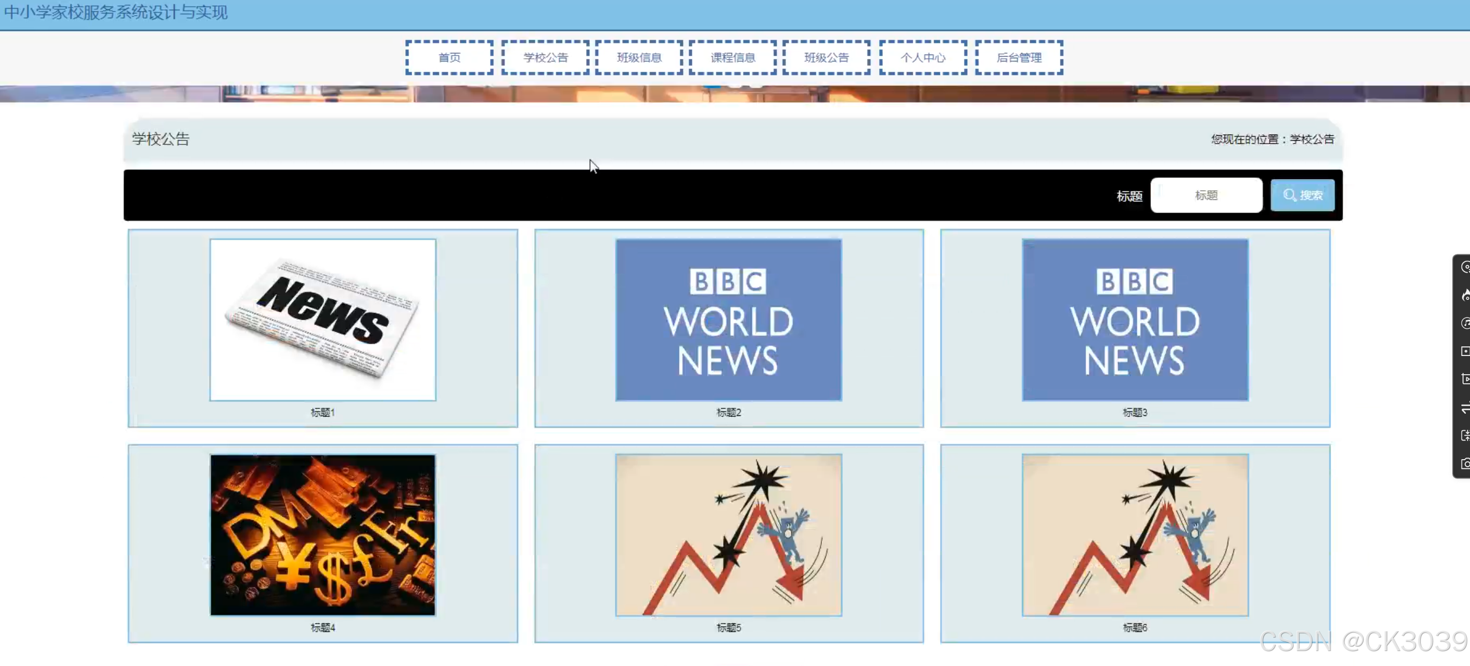The width and height of the screenshot is (1470, 666).
Task: Open the 首页 navigation tab
Action: [x=449, y=58]
